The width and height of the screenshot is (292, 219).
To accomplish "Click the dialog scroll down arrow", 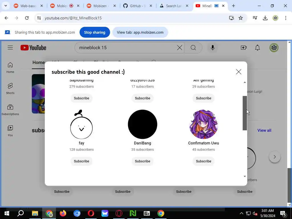I will coord(245,176).
